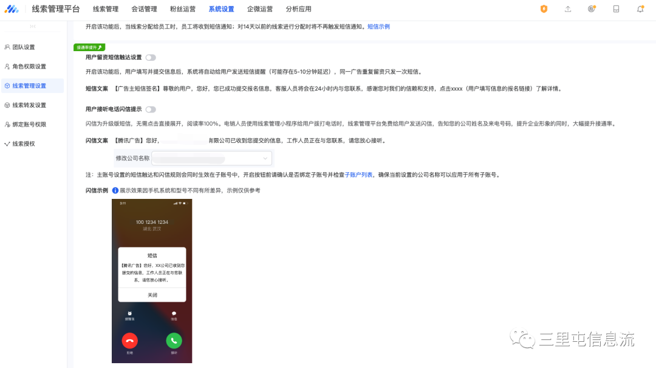This screenshot has width=656, height=368.
Task: Open 团队设置 in the sidebar
Action: pyautogui.click(x=24, y=47)
